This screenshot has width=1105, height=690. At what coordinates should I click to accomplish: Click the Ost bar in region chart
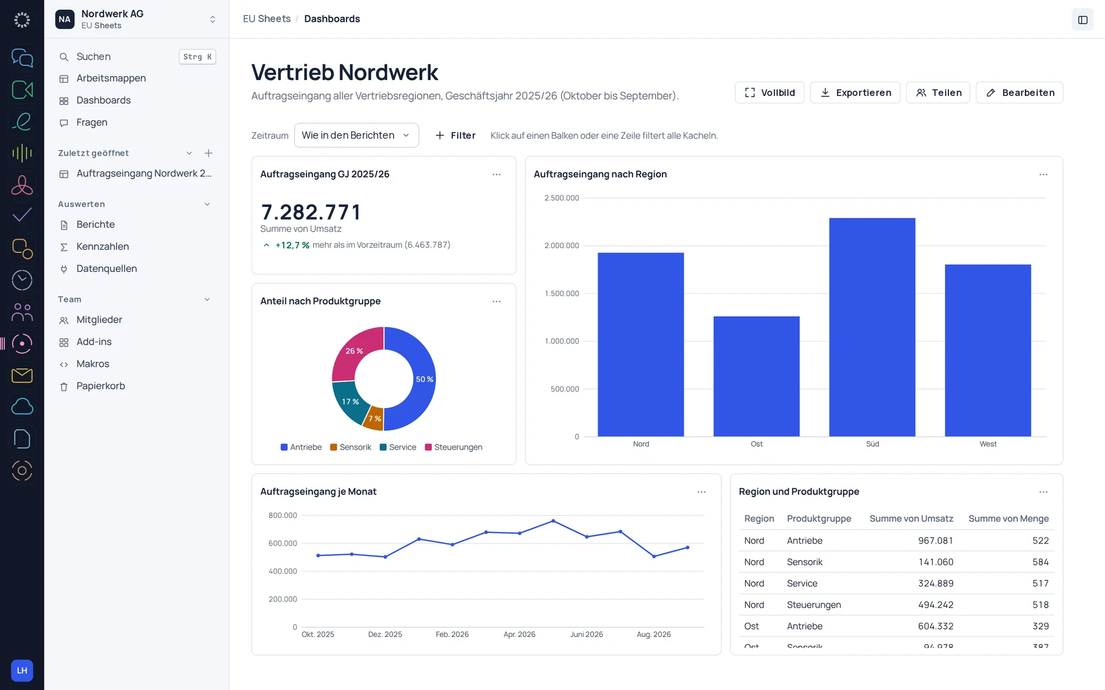pos(756,377)
